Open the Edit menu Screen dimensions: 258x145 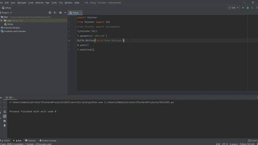tap(7, 3)
